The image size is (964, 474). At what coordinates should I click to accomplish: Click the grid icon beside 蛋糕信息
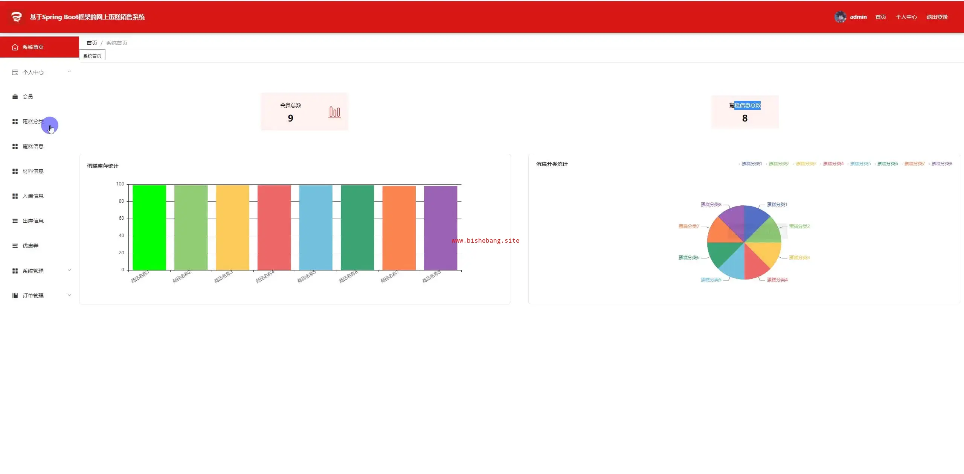pos(15,146)
